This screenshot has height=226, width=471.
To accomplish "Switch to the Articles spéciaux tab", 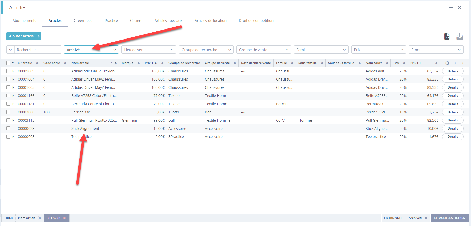I will [x=168, y=21].
